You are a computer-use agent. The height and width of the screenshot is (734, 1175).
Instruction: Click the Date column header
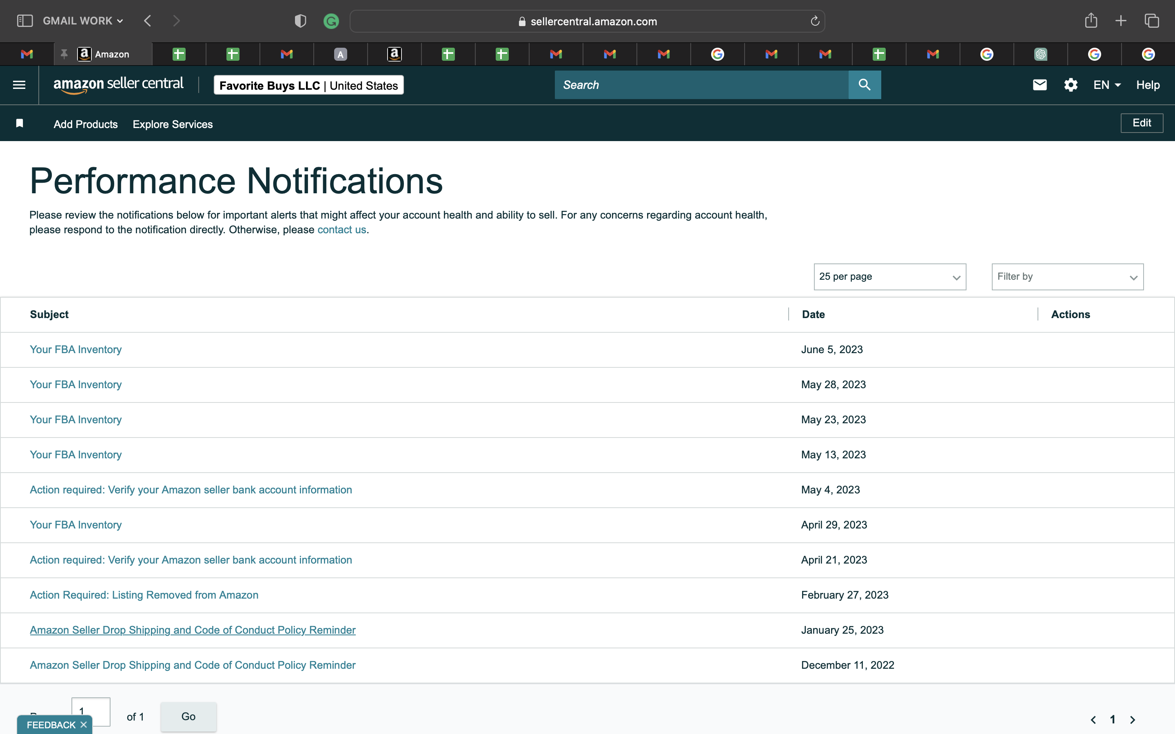point(813,314)
